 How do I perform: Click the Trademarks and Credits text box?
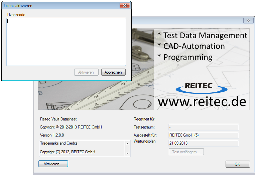click(x=82, y=148)
